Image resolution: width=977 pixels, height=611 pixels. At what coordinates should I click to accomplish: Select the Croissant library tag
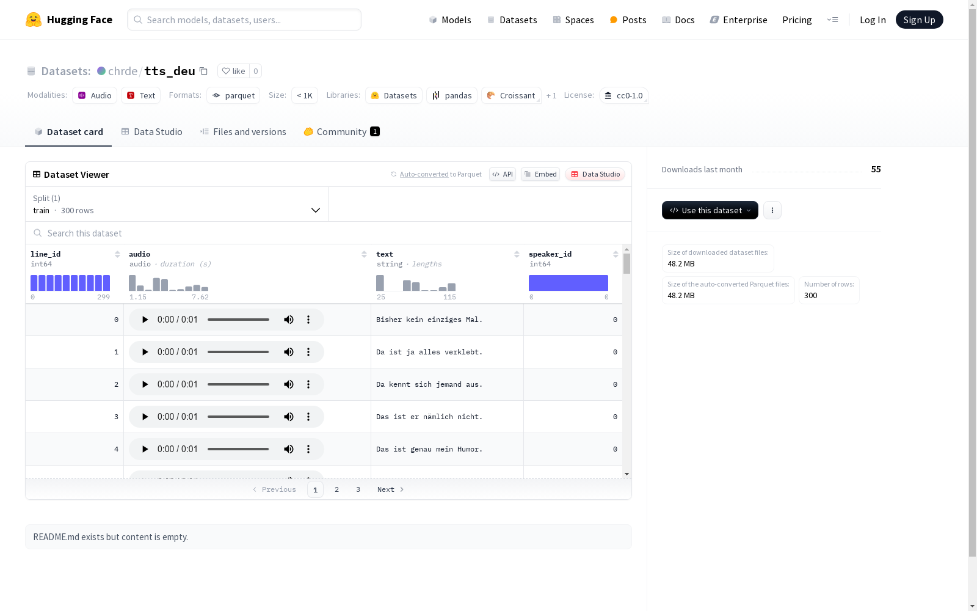pos(511,95)
